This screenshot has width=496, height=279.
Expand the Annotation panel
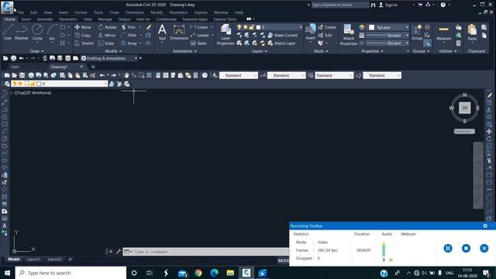184,51
